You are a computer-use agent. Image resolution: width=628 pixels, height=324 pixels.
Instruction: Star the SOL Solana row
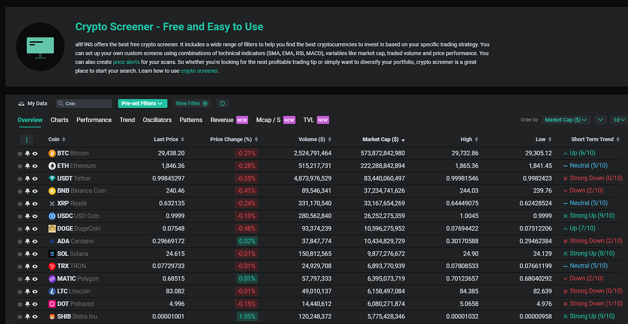(20, 254)
